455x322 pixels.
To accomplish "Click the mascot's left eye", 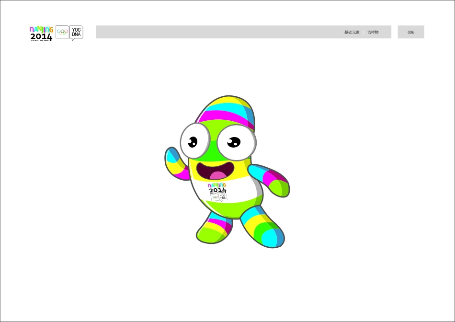I will [x=195, y=140].
